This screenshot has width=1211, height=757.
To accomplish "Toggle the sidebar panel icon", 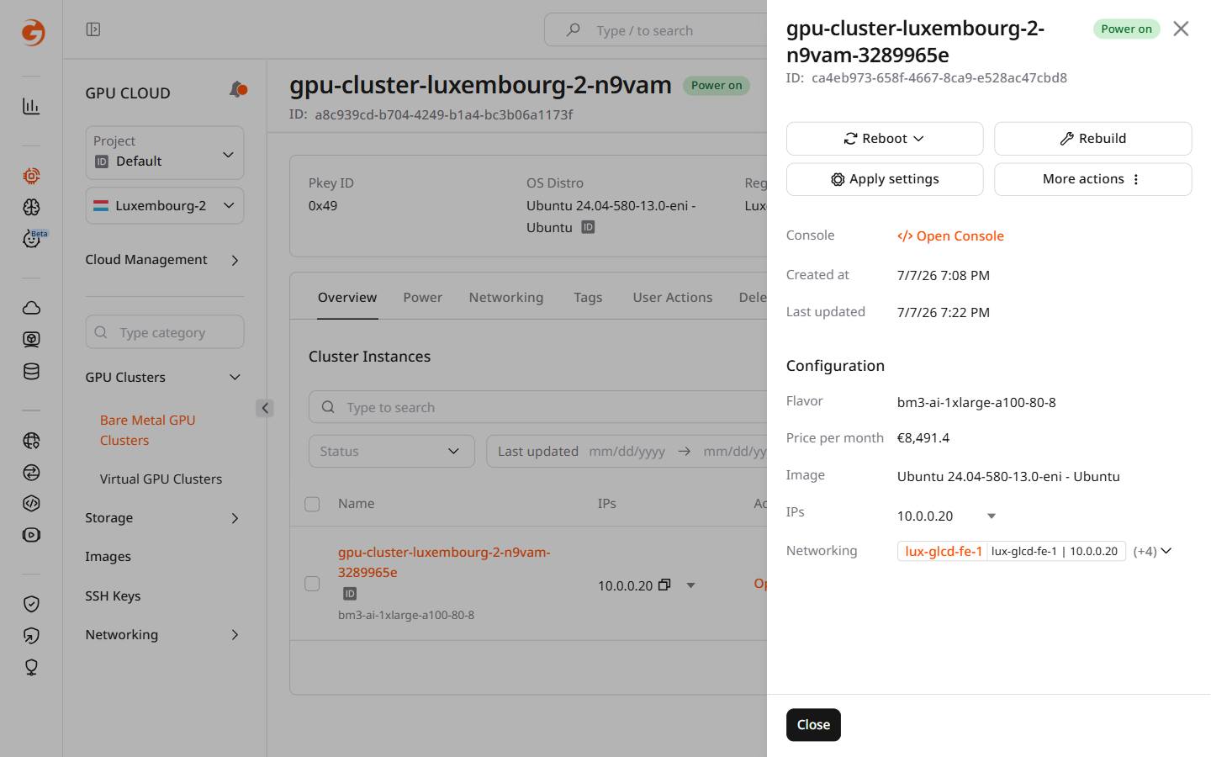I will (x=93, y=29).
